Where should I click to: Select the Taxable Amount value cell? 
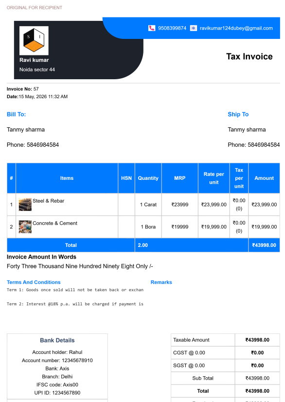coord(257,340)
